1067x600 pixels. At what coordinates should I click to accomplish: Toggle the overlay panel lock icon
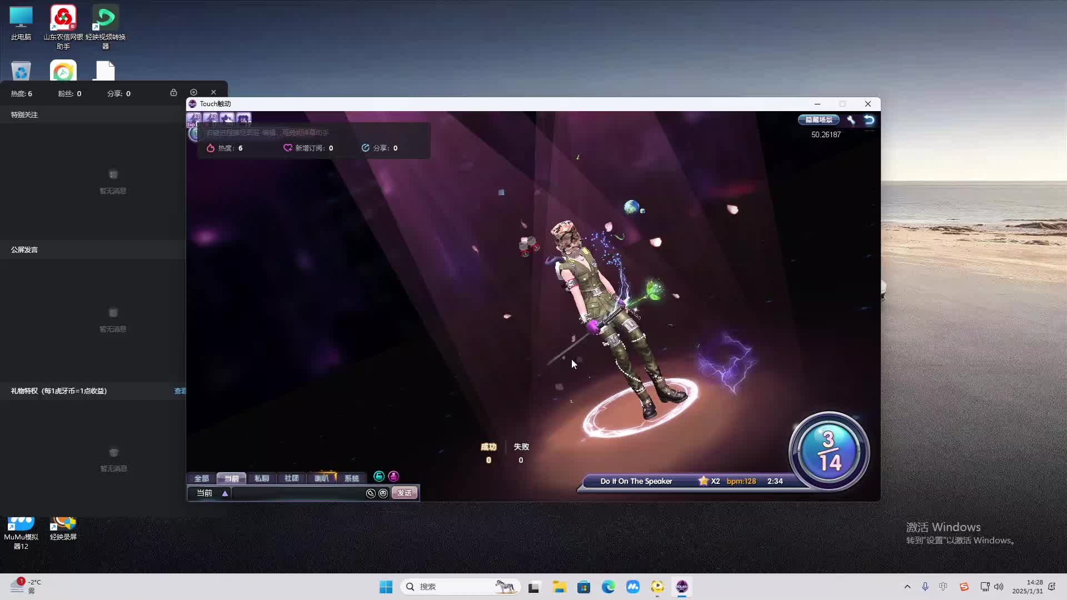[173, 92]
